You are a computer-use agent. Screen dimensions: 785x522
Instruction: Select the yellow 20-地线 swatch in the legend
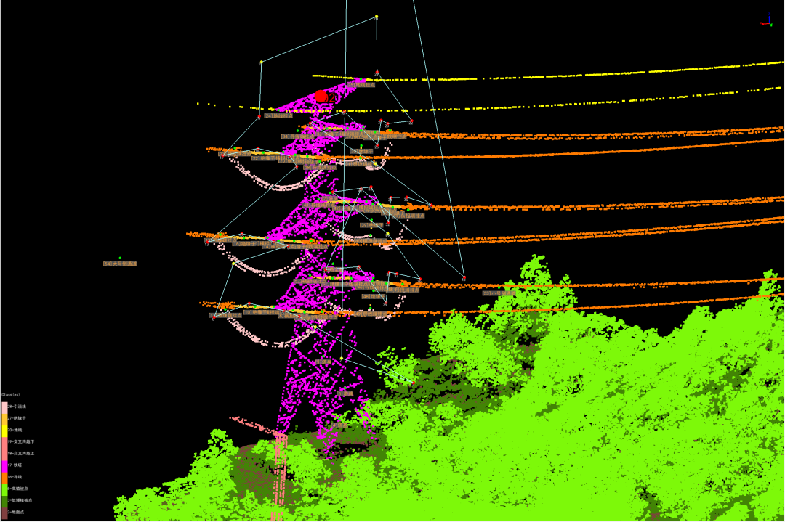coord(4,431)
